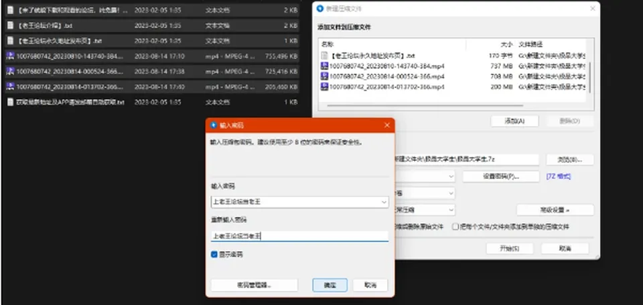Image resolution: width=643 pixels, height=305 pixels.
Task: Select 1007680742_20230810-143740-384.mp4 name in archive list
Action: click(387, 66)
